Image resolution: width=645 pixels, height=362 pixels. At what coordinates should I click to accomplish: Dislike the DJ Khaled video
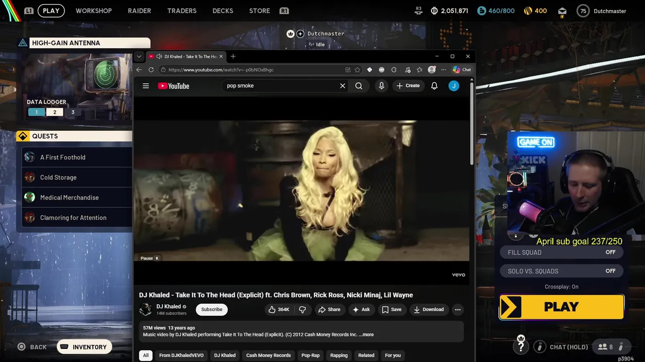coord(302,310)
